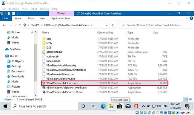This screenshot has width=194, height=115.
Task: Open VirtualBox Devices menu
Action: pos(44,9)
